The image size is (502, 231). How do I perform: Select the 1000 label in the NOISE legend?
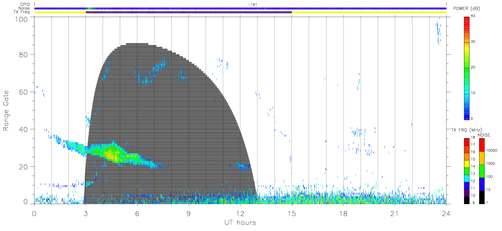[x=490, y=163]
